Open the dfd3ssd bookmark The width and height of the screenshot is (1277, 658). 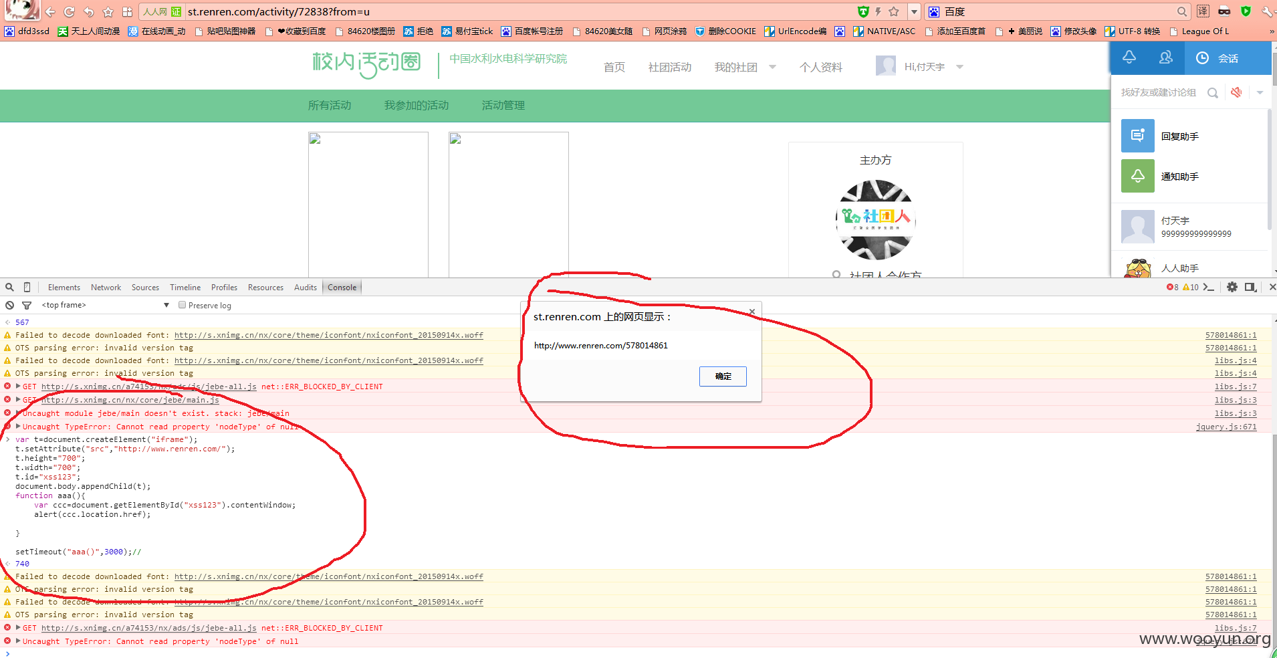27,31
